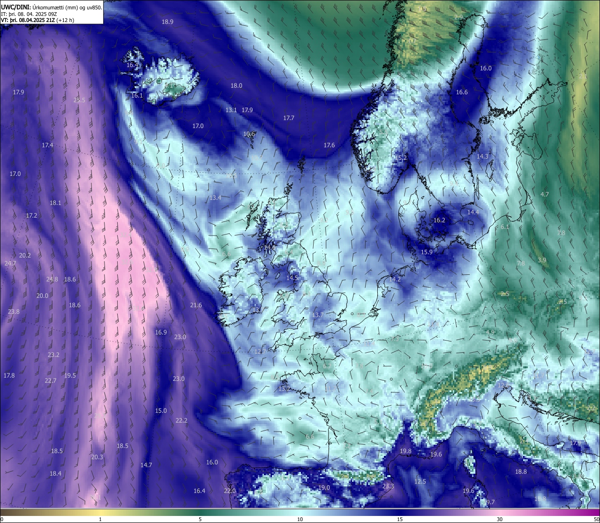600x523 pixels.
Task: Click the 17.6 value west of Norway
Action: 329,145
